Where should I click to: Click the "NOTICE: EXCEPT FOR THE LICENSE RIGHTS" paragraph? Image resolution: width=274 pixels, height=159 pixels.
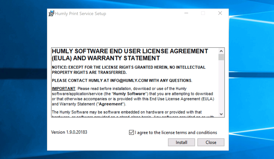[128, 70]
